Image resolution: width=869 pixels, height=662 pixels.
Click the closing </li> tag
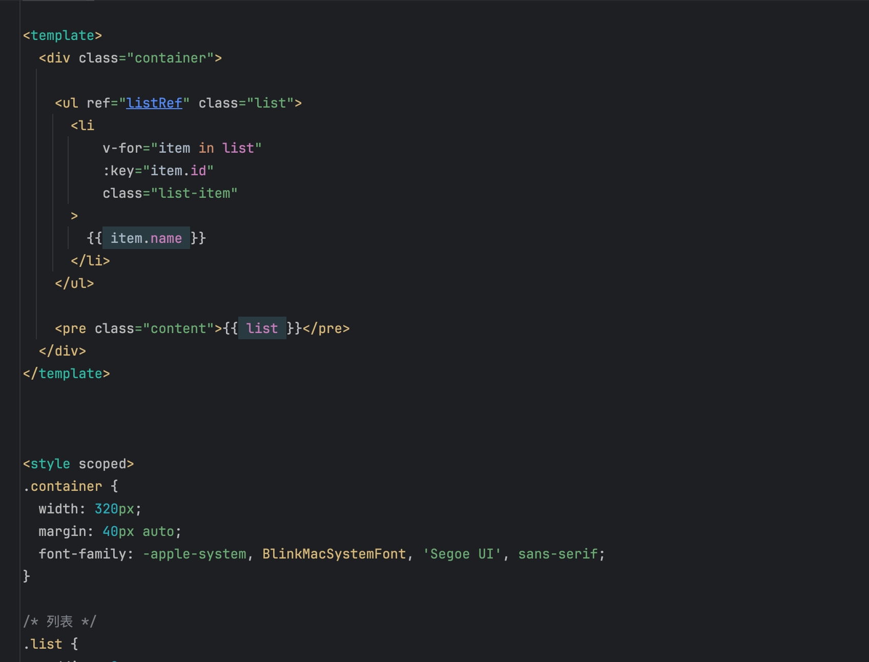(x=90, y=261)
